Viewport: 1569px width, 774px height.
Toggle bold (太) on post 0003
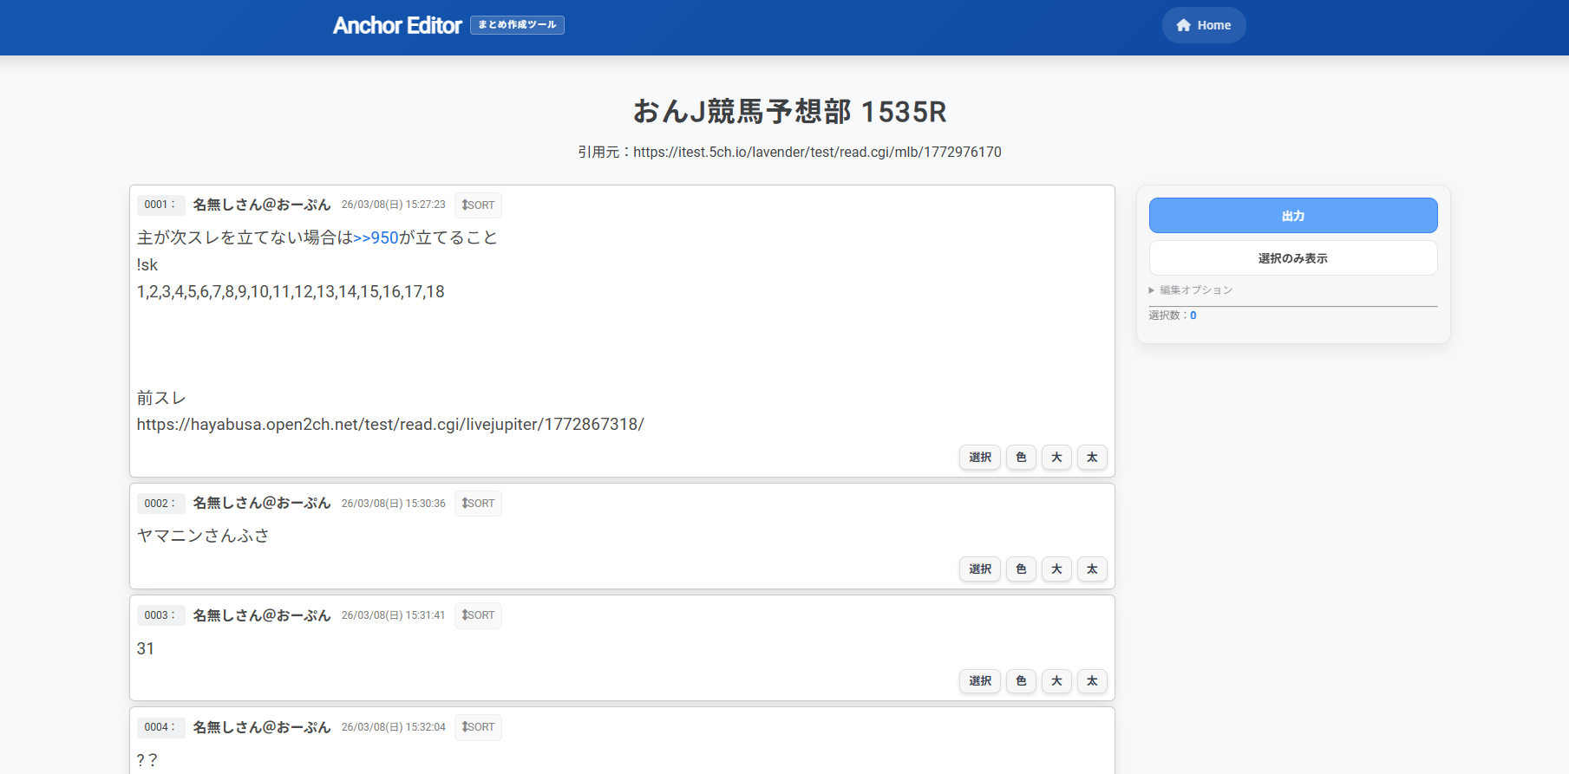click(x=1092, y=681)
